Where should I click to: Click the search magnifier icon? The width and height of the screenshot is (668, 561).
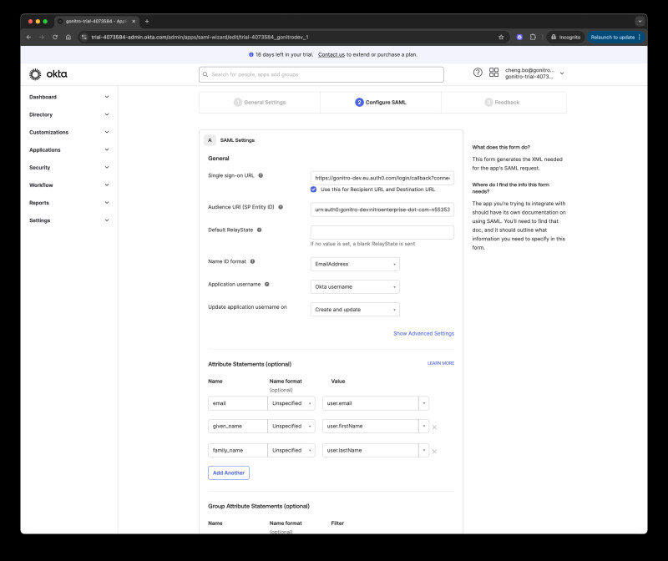[x=205, y=74]
